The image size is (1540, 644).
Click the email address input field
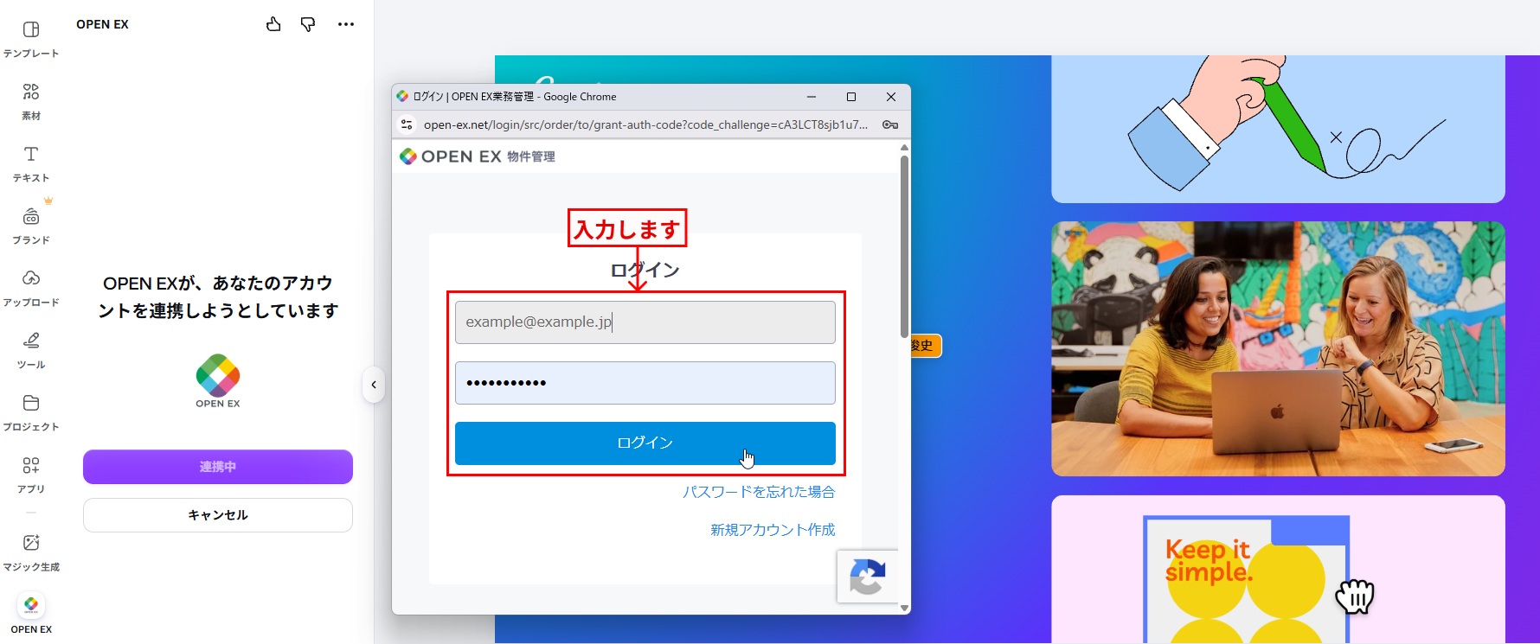coord(645,322)
